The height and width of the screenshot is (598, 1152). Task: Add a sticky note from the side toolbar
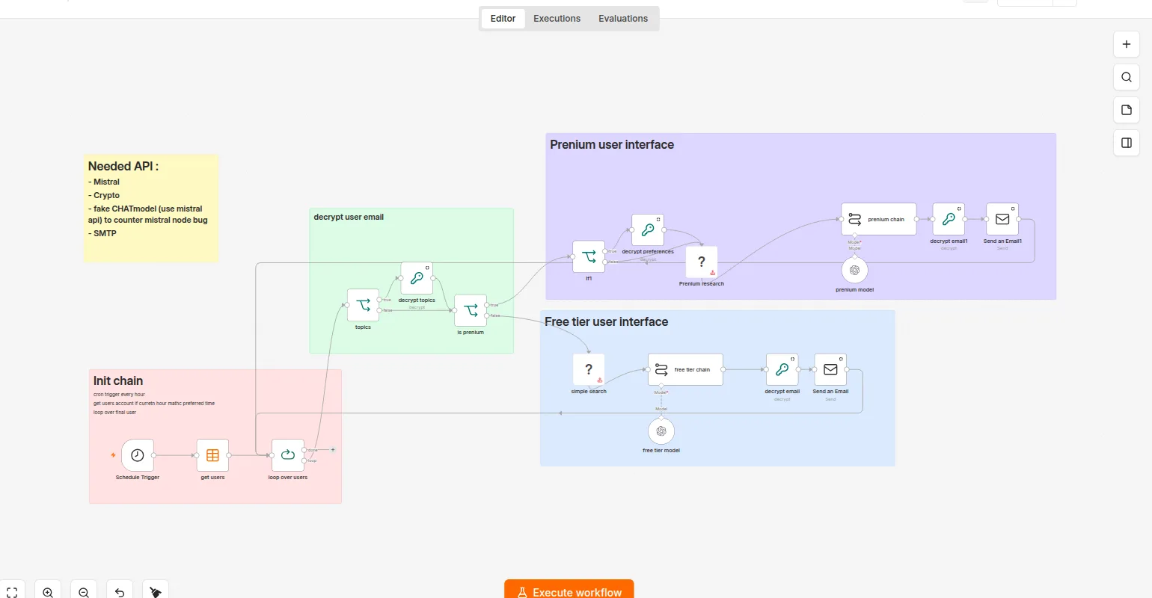[x=1127, y=110]
